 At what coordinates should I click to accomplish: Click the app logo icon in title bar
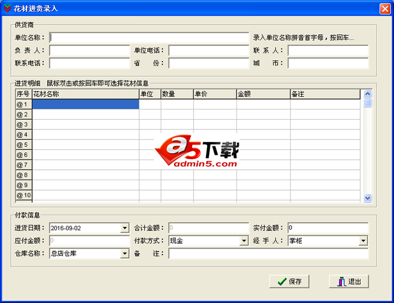pos(7,8)
